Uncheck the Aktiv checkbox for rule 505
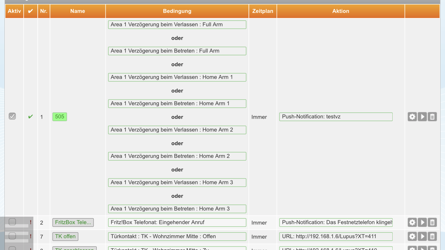The image size is (445, 250). tap(12, 116)
